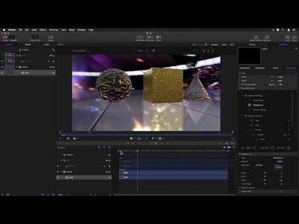The width and height of the screenshot is (299, 224).
Task: Open the View dropdown above canvas
Action: (x=225, y=45)
